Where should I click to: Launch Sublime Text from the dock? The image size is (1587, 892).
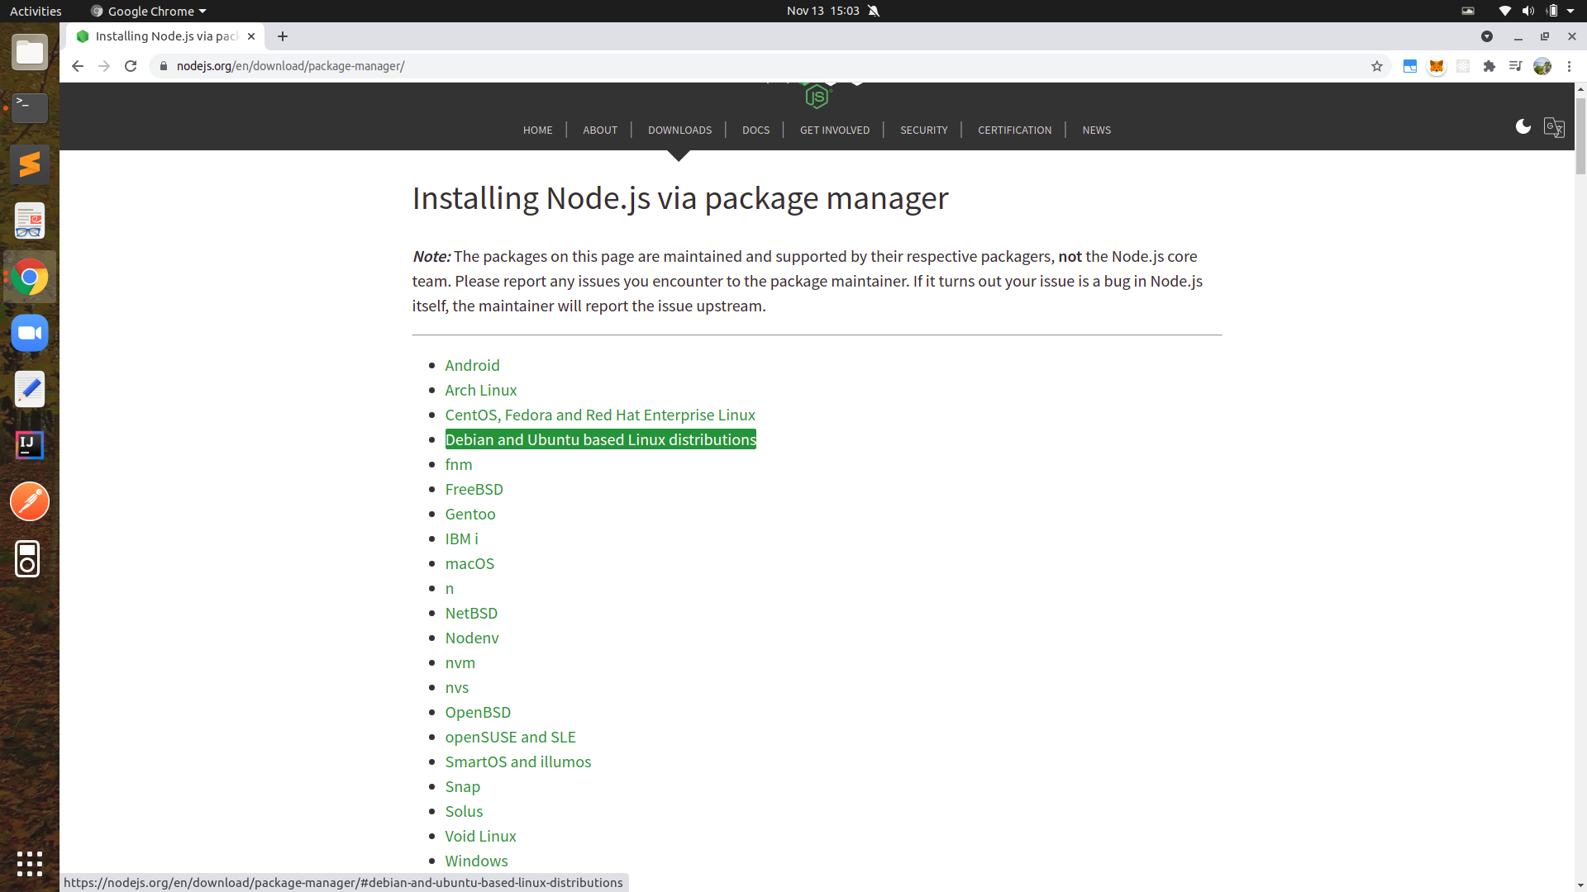pos(30,164)
